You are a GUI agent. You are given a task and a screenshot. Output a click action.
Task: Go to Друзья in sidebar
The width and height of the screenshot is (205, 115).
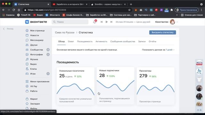34,45
